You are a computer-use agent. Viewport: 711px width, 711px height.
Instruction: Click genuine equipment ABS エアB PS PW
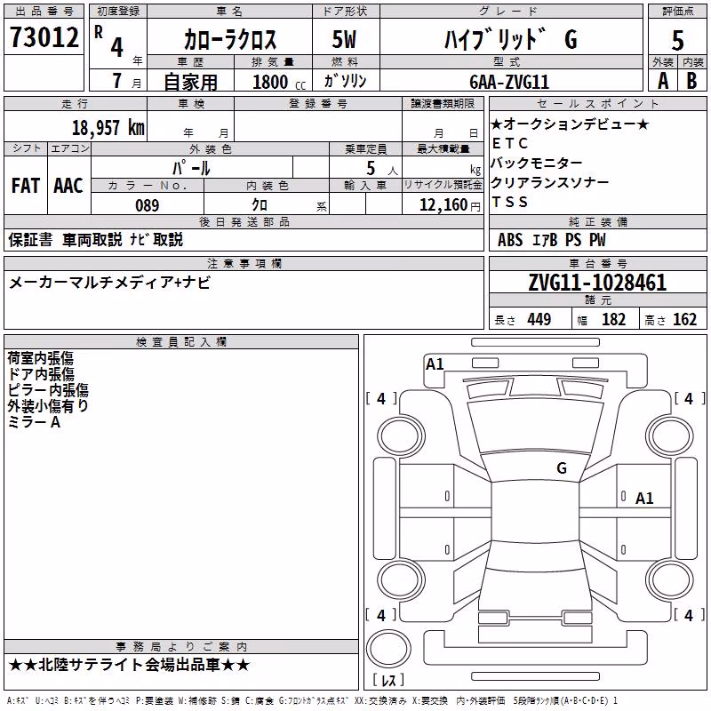(x=551, y=240)
